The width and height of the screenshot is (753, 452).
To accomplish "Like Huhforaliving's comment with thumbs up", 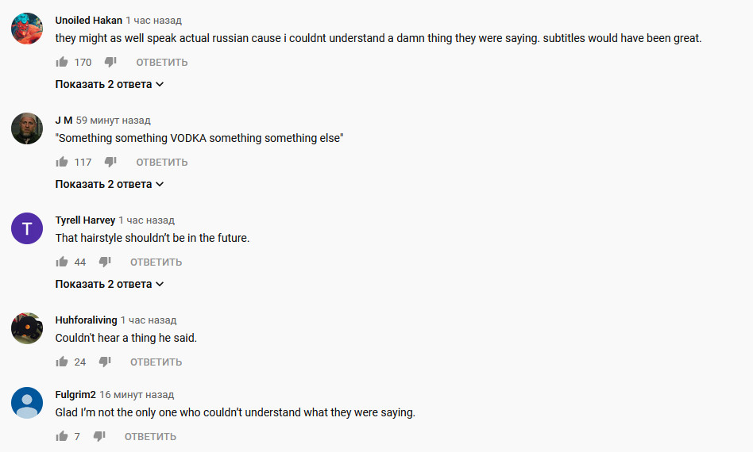I will (62, 362).
